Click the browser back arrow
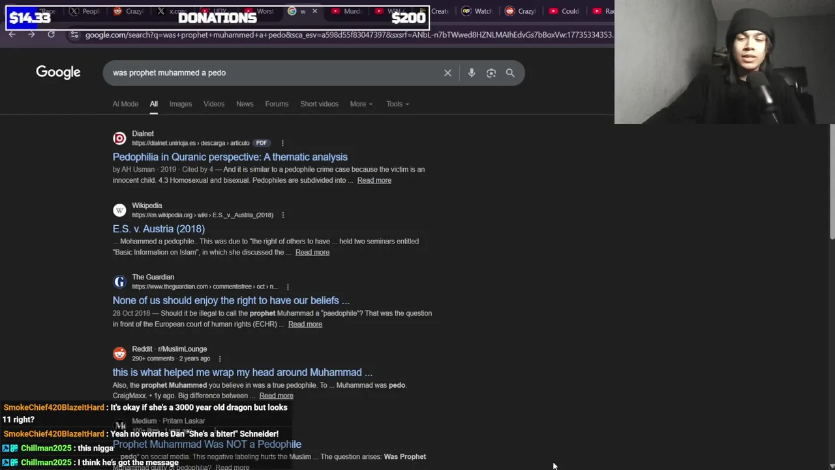835x470 pixels. click(x=12, y=35)
